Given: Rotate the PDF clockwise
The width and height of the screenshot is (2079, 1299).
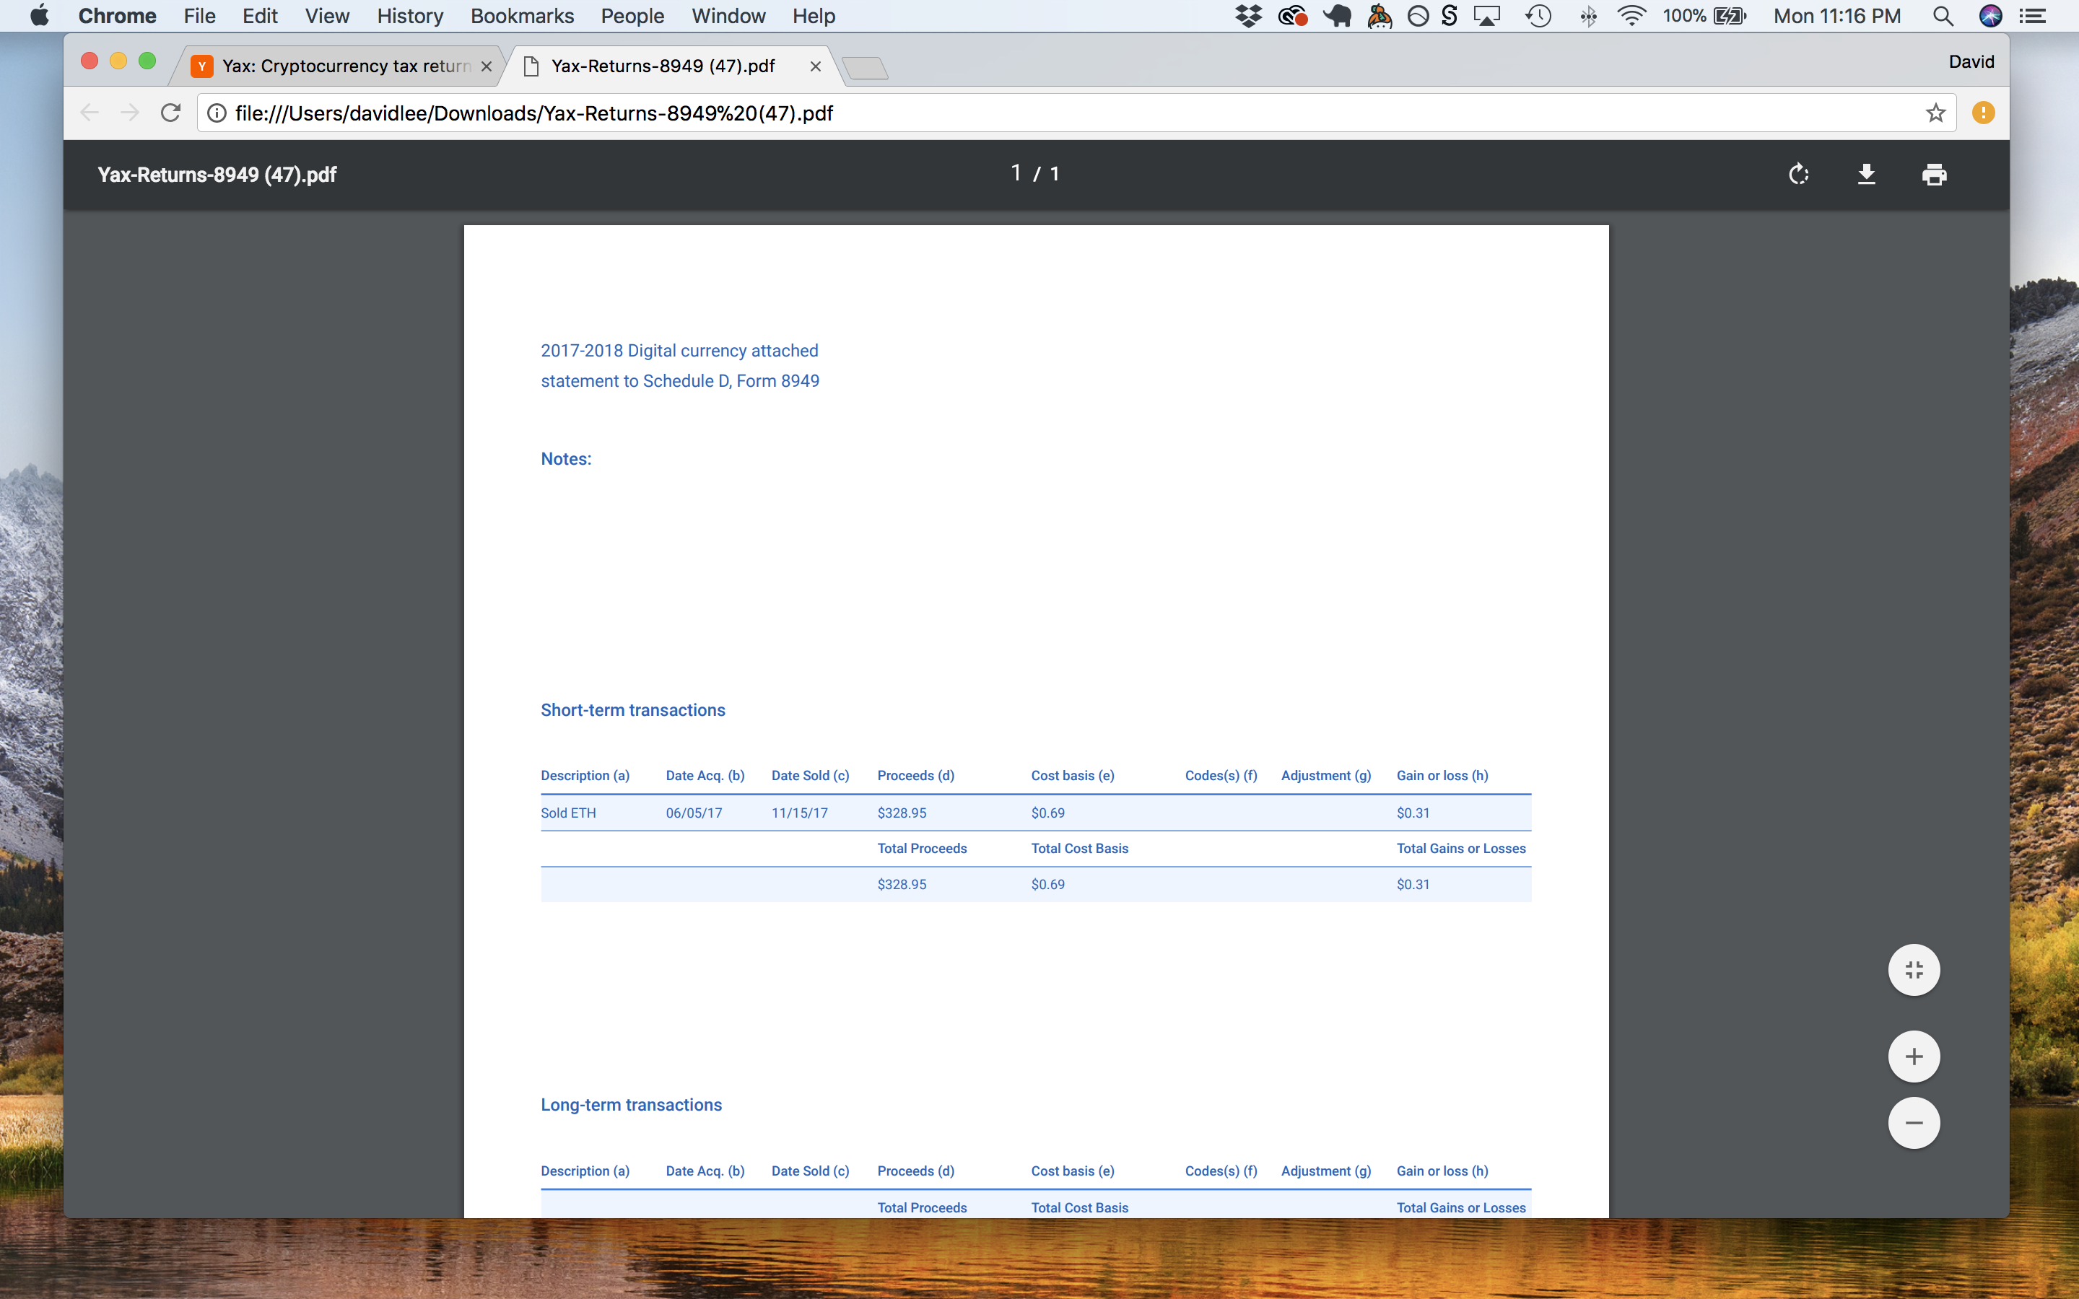Looking at the screenshot, I should coord(1798,175).
